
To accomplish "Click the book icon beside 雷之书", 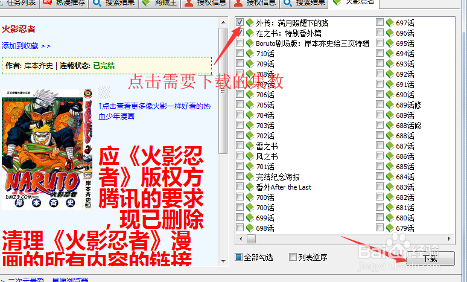I will coord(250,146).
